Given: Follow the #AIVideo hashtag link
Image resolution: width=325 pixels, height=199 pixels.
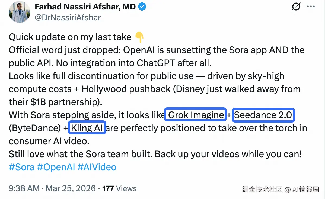Looking at the screenshot, I should pyautogui.click(x=97, y=167).
